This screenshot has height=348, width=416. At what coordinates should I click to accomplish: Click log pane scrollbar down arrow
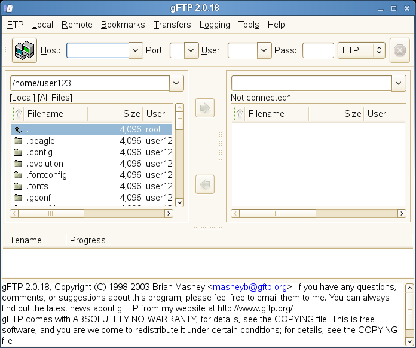coord(409,341)
